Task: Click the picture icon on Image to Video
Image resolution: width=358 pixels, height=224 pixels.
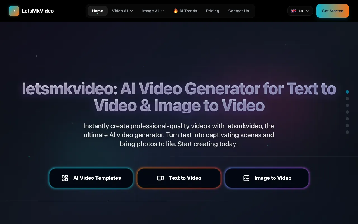Action: [246, 178]
